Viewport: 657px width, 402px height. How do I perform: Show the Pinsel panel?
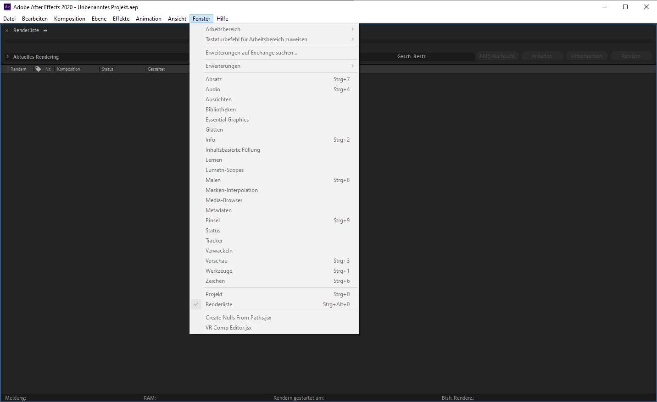pyautogui.click(x=274, y=220)
